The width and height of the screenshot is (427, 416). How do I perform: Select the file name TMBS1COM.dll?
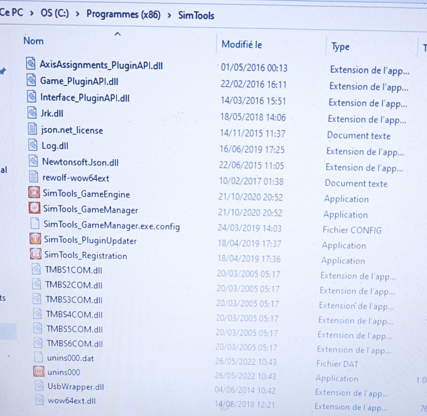click(74, 270)
